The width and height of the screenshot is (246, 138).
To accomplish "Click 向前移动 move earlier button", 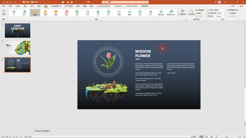I will (x=232, y=13).
